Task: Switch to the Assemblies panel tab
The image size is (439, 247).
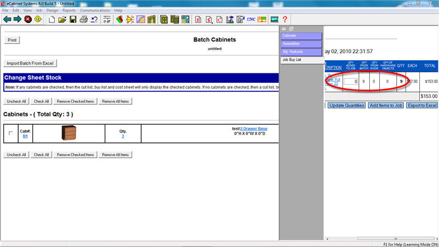Action: (301, 43)
